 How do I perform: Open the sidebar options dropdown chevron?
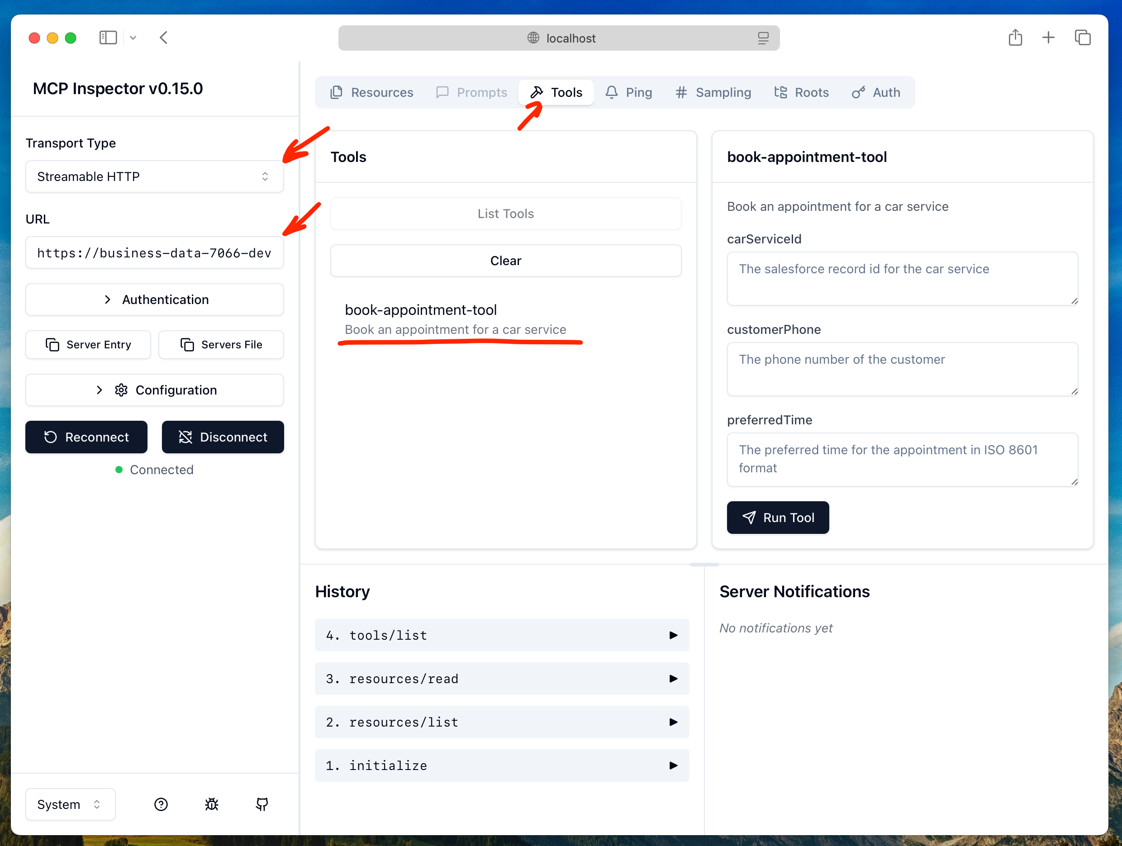pos(133,38)
